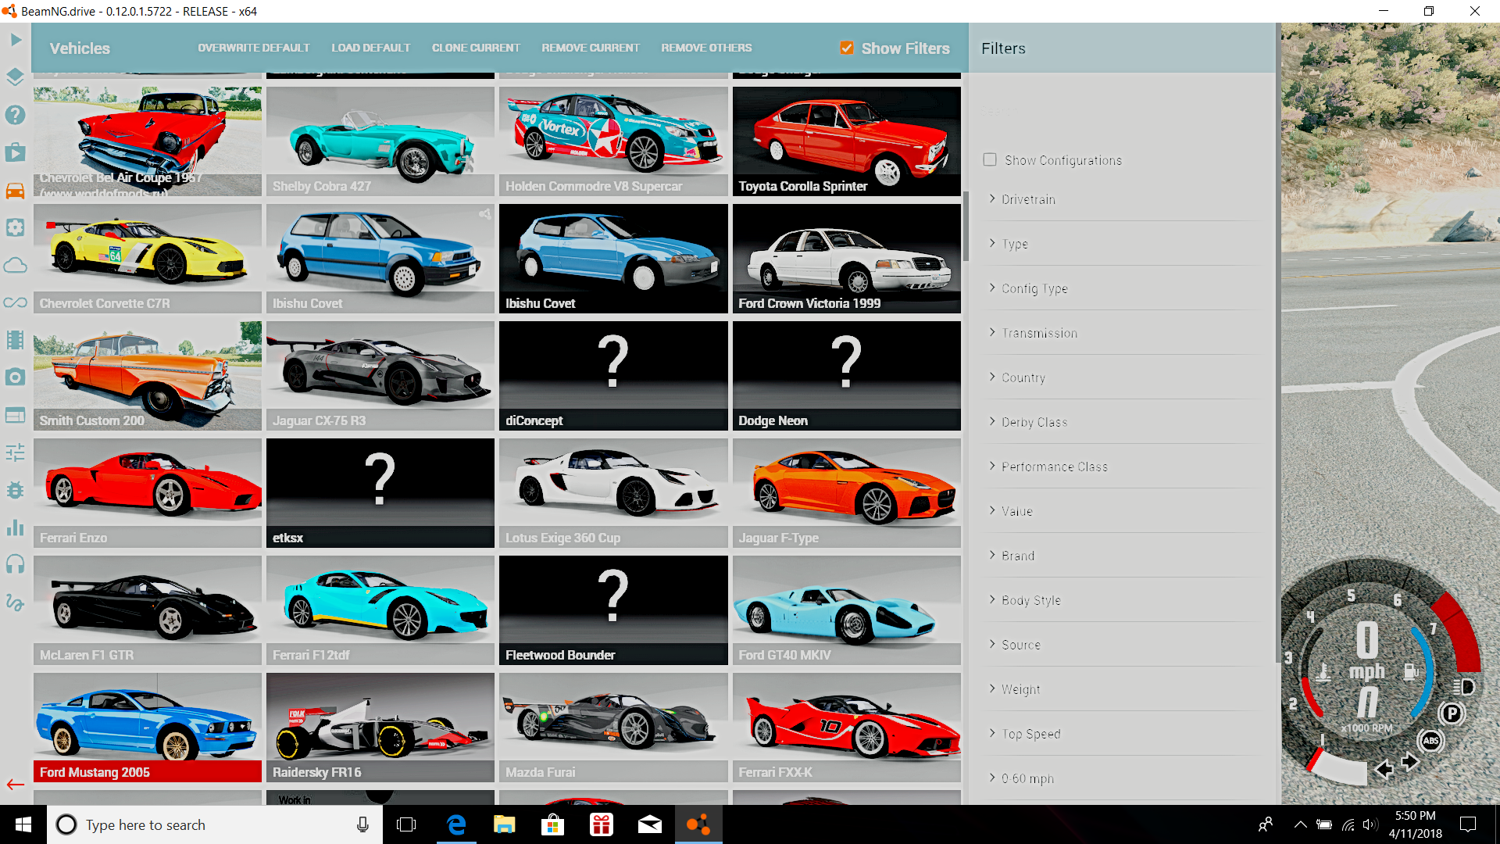Select the Ford Mustang 2005 vehicle
This screenshot has width=1500, height=844.
pos(148,728)
